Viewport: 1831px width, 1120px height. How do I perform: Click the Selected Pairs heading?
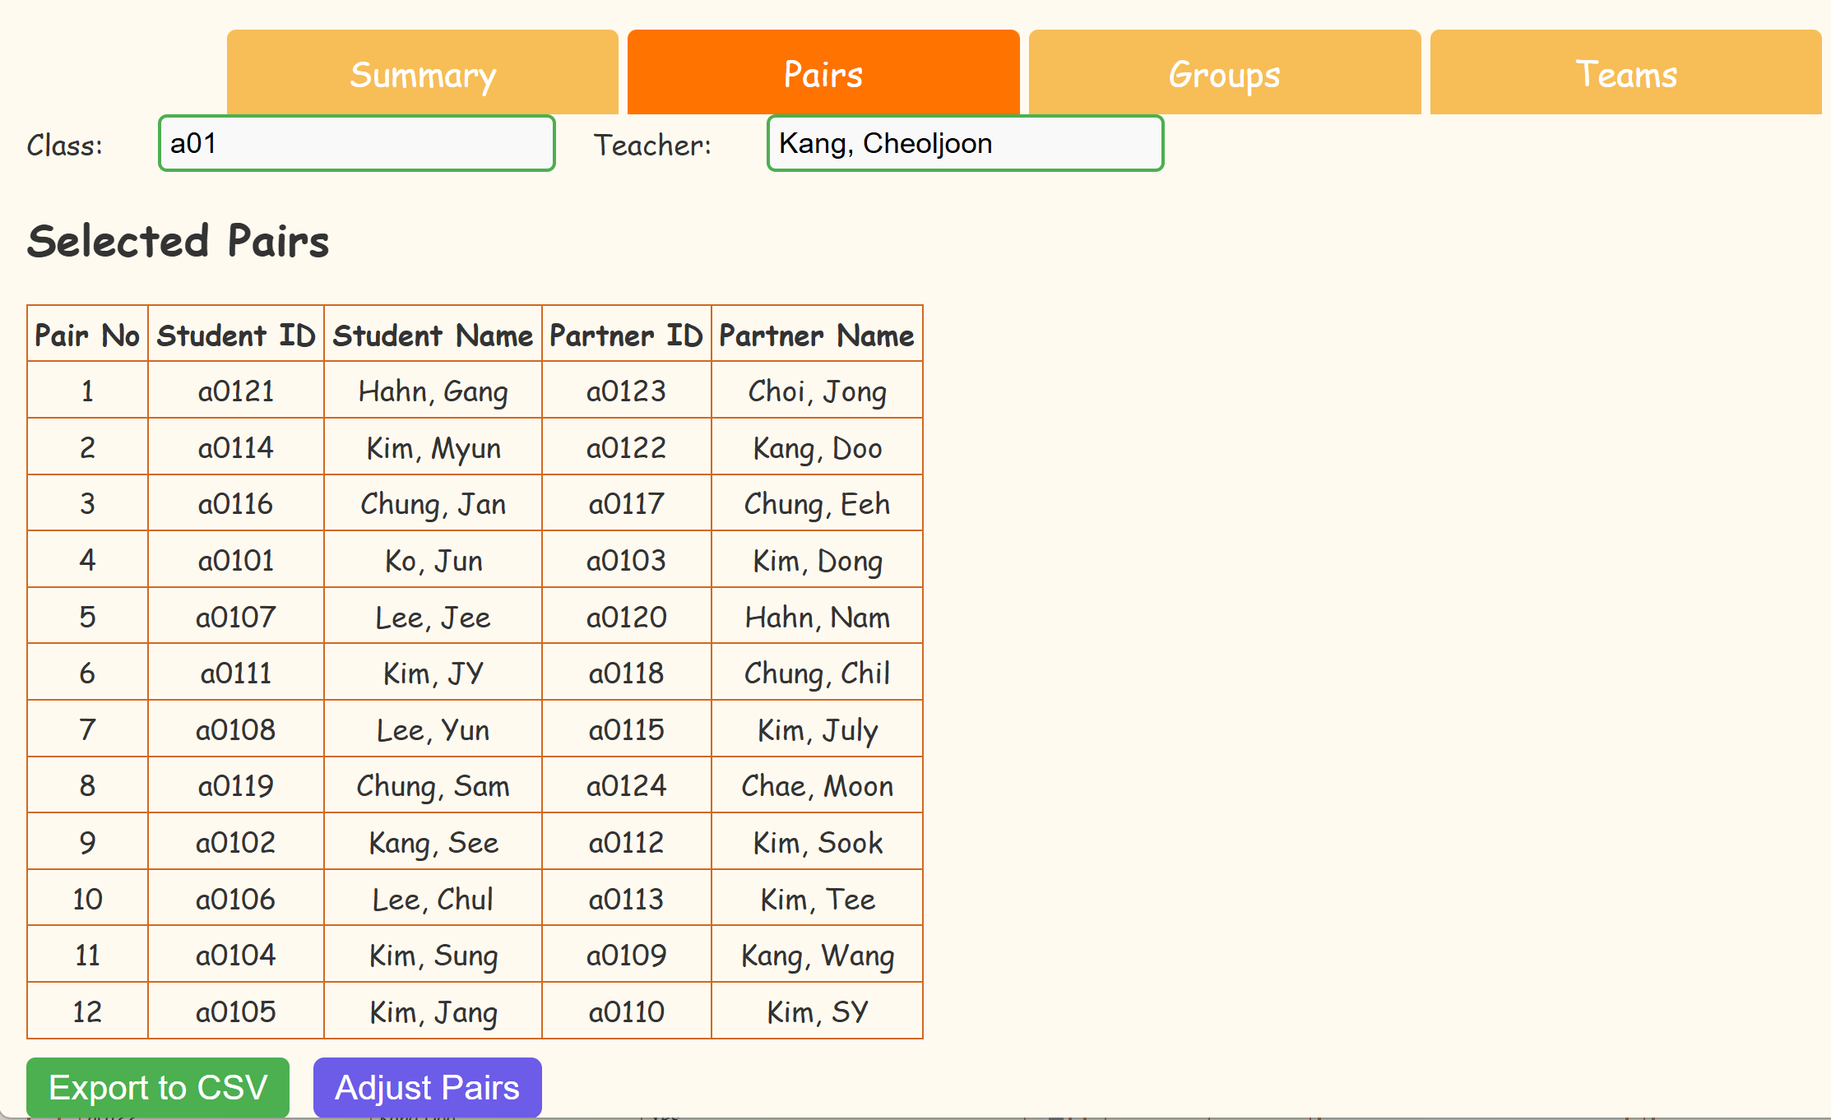[178, 241]
